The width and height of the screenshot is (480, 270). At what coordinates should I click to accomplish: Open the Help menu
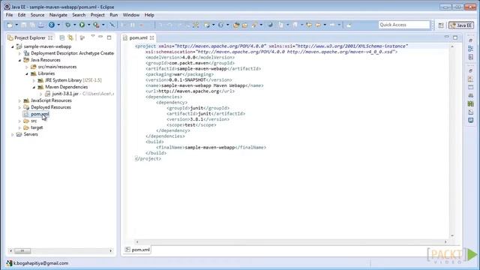(x=149, y=15)
